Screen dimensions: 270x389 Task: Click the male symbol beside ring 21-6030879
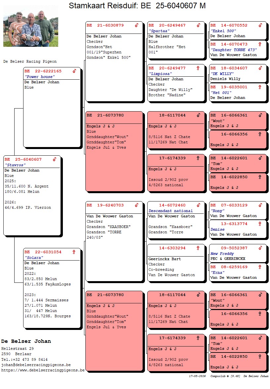[136, 25]
